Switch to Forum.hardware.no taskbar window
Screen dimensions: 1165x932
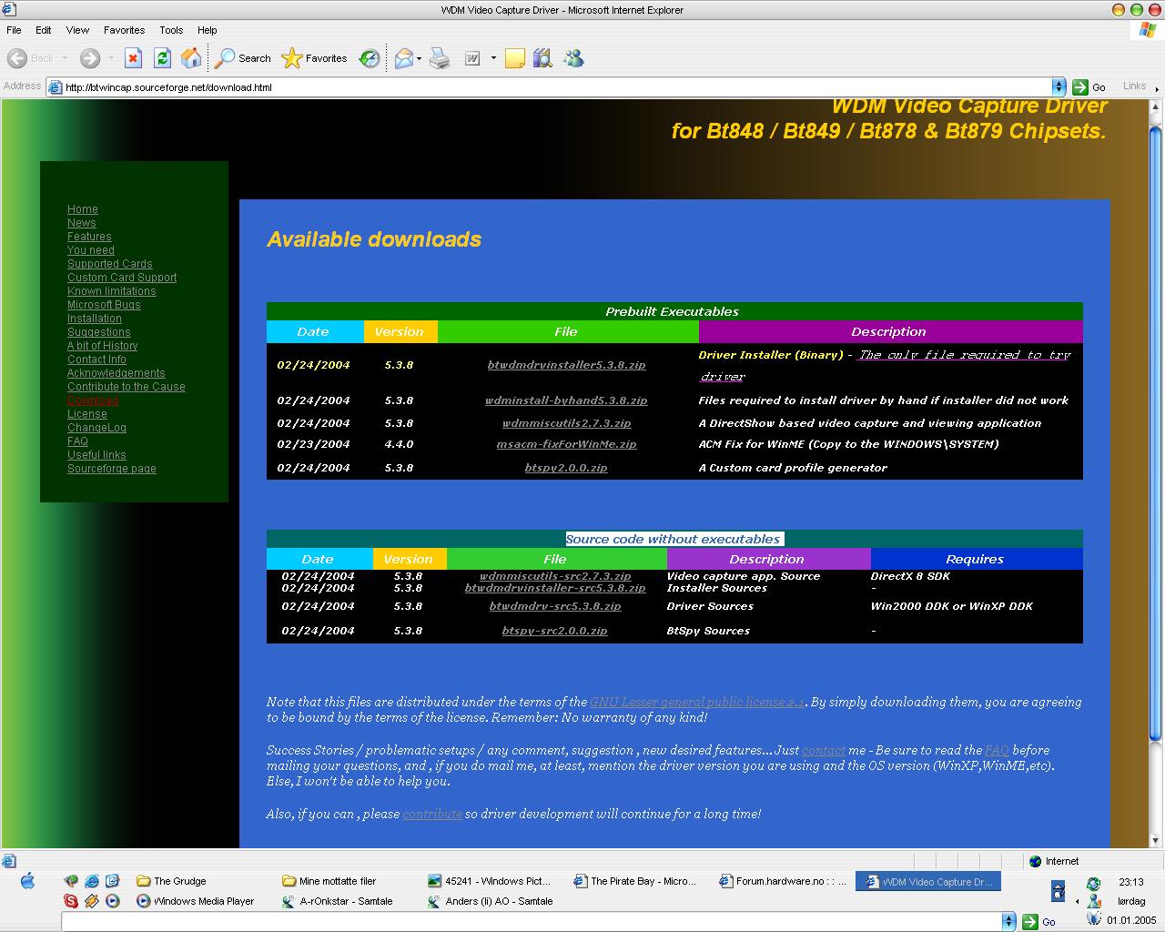click(783, 881)
